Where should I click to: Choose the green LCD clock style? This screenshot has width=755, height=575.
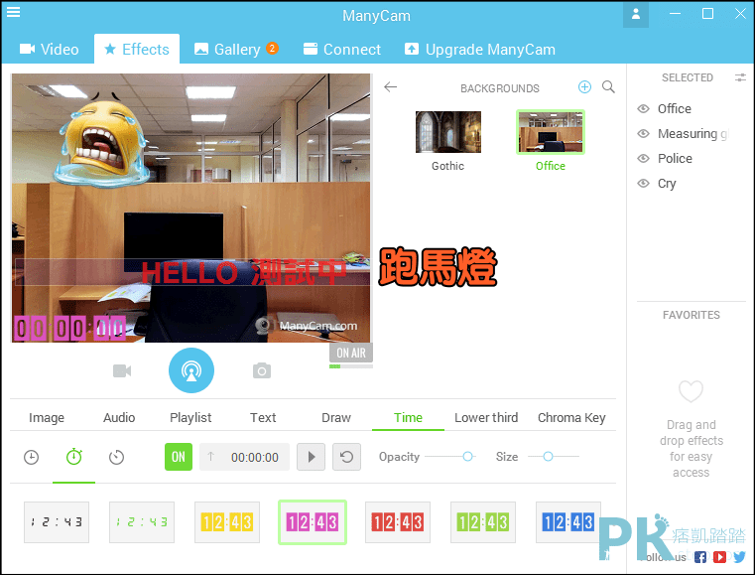[x=142, y=522]
